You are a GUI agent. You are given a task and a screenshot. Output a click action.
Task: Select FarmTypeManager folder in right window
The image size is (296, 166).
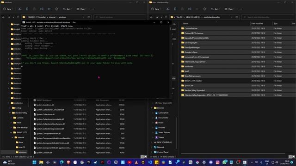coord(237,47)
